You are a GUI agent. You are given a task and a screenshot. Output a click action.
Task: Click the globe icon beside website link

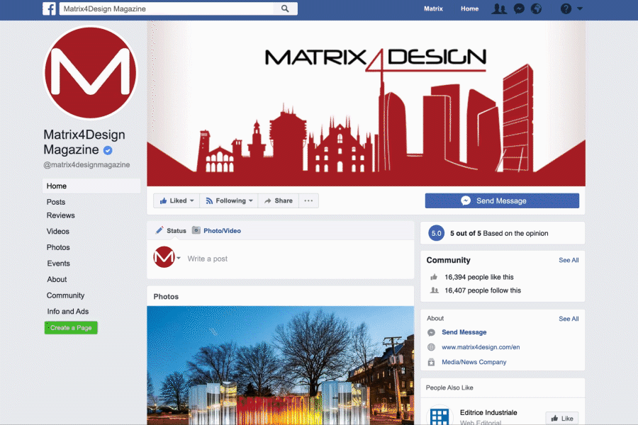coord(431,347)
